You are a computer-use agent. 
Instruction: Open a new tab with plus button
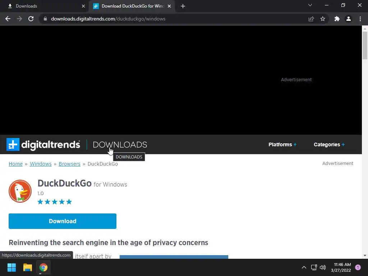[x=183, y=6]
